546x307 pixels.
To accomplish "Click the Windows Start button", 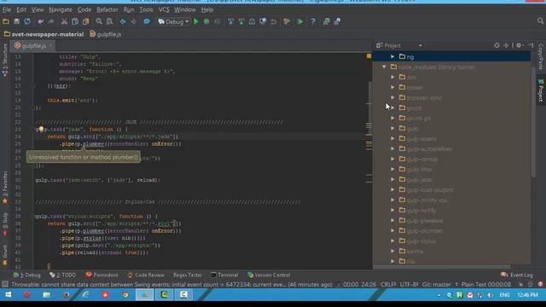I will pos(8,295).
